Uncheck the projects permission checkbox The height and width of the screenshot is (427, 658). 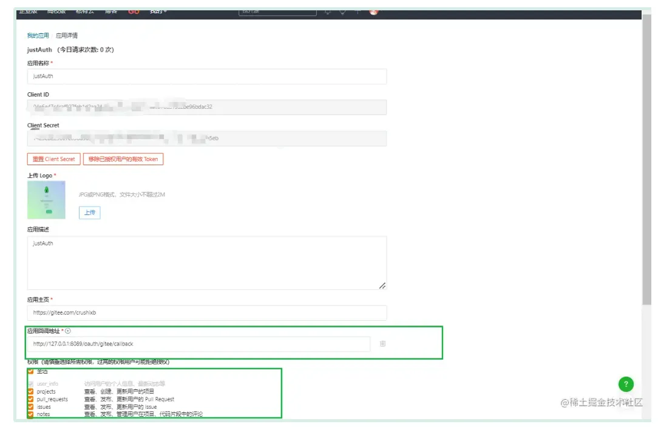pos(30,391)
